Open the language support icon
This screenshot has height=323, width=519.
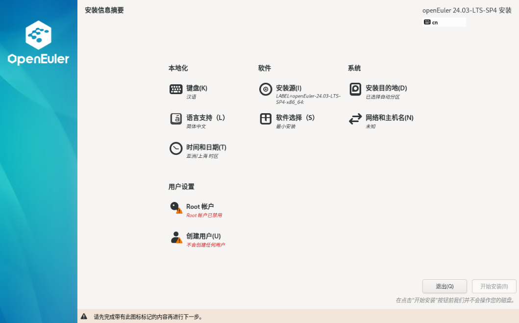176,119
